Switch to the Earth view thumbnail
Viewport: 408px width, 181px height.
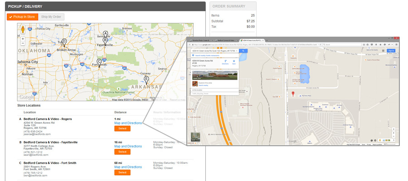pos(195,137)
